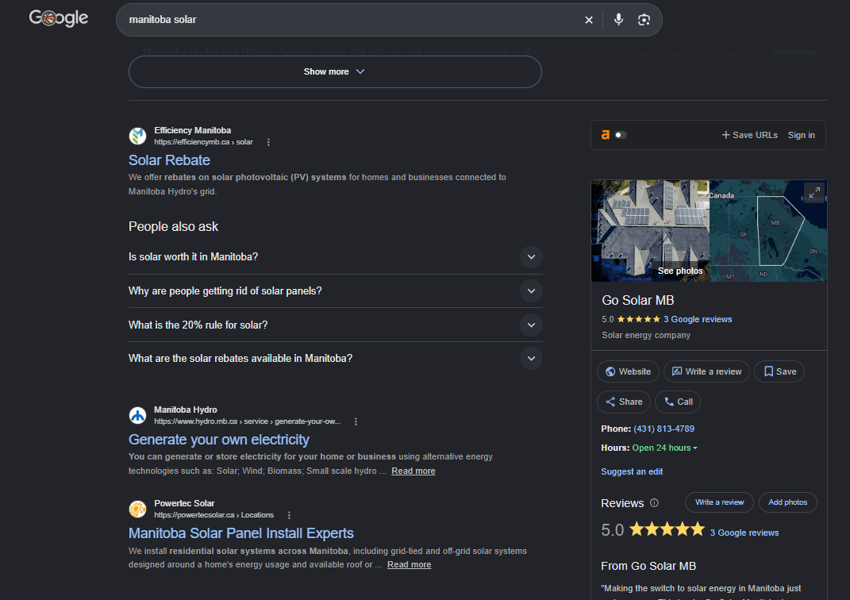Open 'Manitoba Solar Panel Install Experts' result
The image size is (850, 600).
coord(241,533)
